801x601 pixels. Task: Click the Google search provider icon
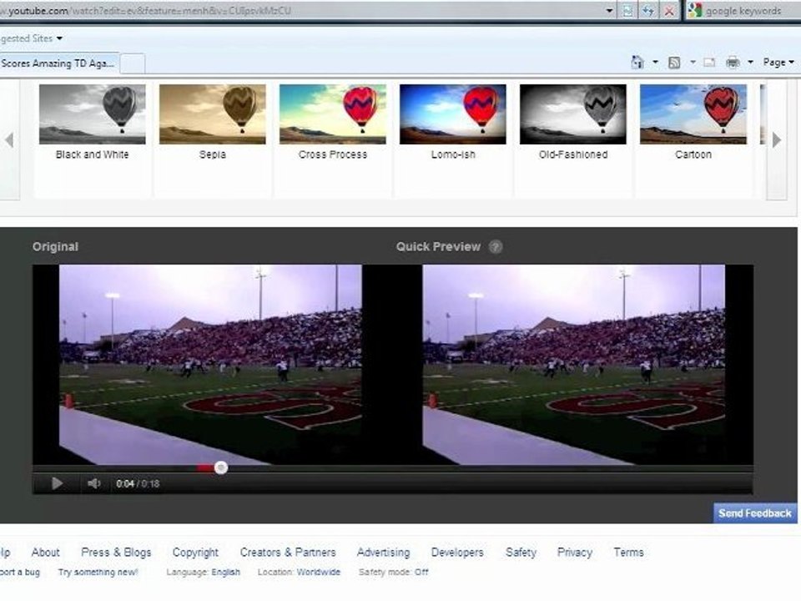coord(694,11)
